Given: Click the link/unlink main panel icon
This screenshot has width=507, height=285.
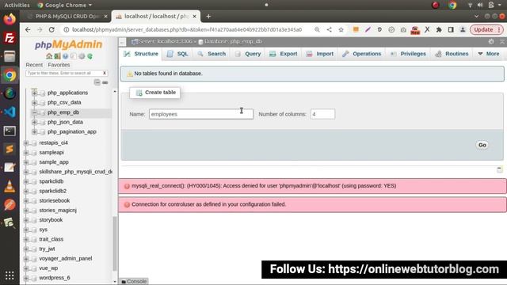Looking at the screenshot, I should coord(105,82).
